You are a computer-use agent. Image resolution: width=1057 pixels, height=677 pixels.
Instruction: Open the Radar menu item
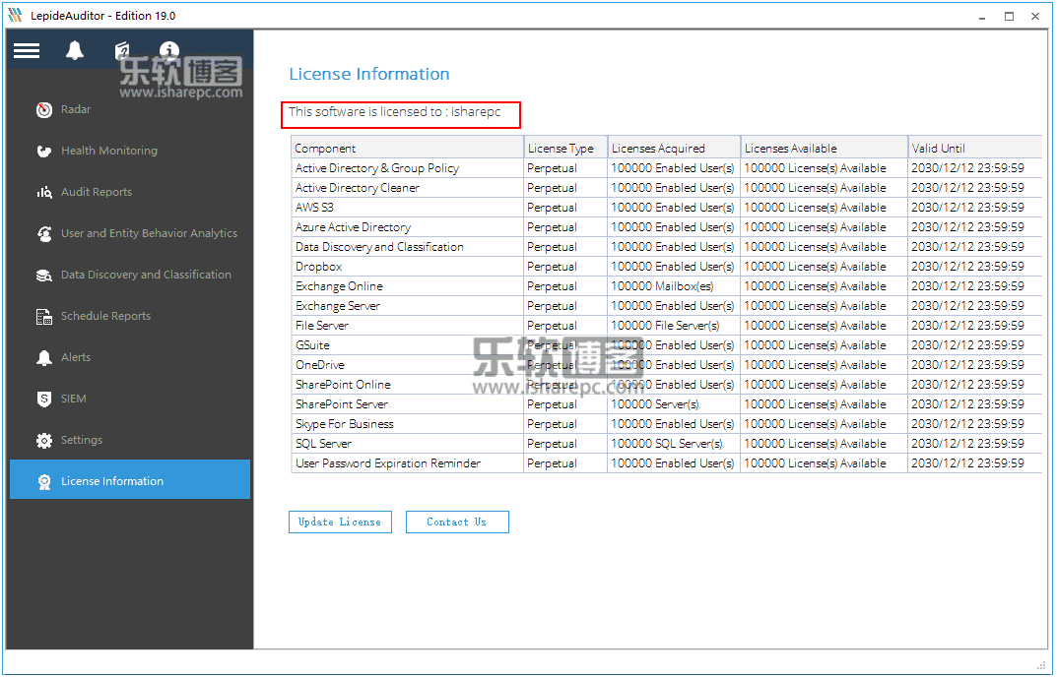[76, 109]
